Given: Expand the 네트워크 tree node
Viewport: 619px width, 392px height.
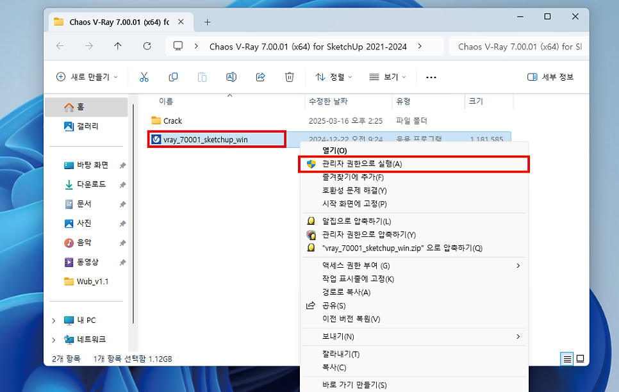Looking at the screenshot, I should 54,340.
